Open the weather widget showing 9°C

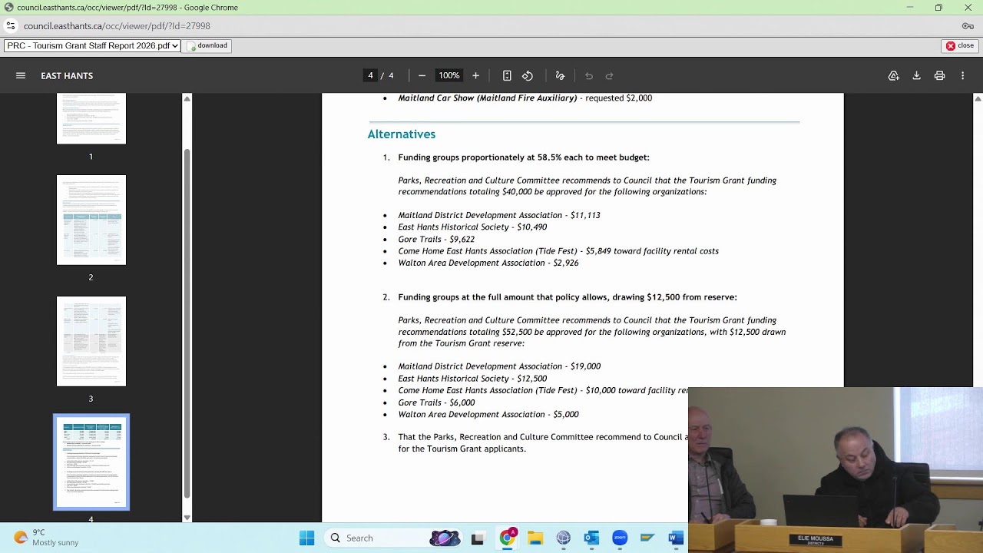coord(46,538)
